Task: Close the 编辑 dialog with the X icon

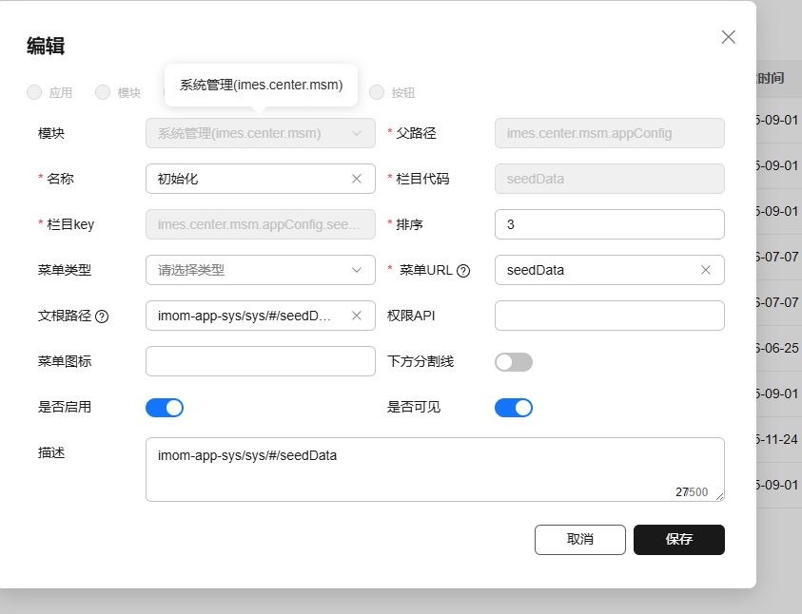Action: point(729,37)
